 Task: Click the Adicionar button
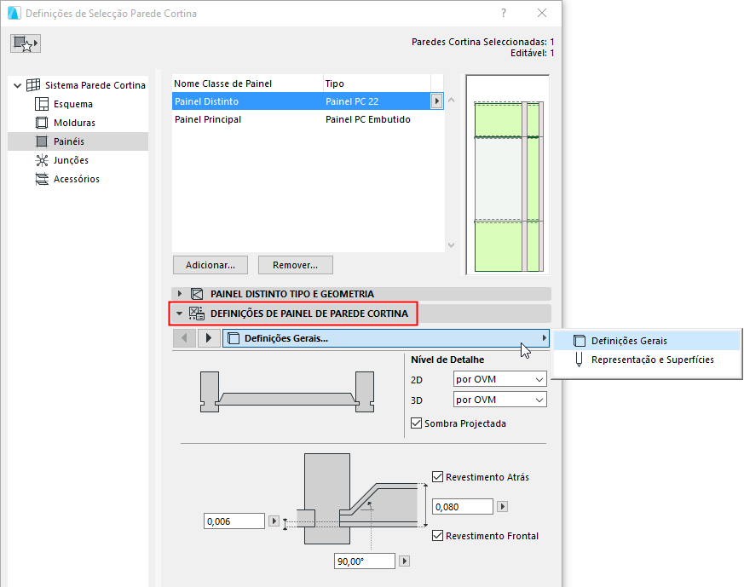click(x=210, y=265)
